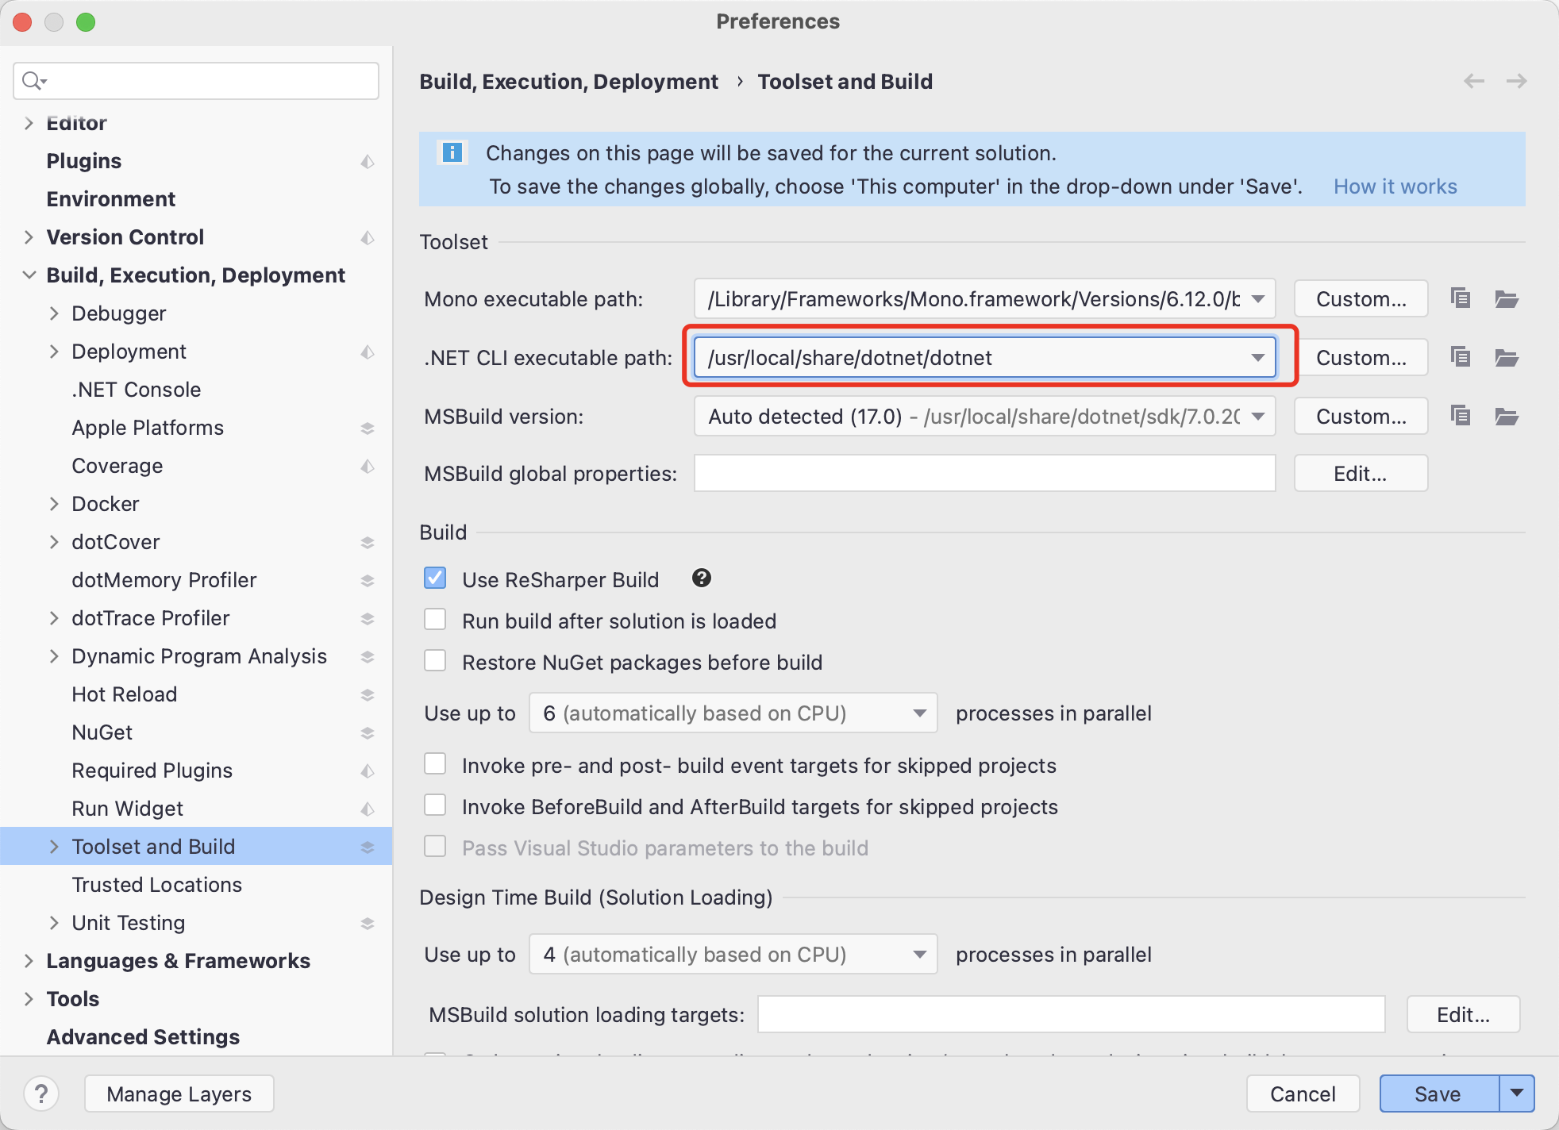The width and height of the screenshot is (1559, 1130).
Task: Click MSBuild global properties text field
Action: (x=985, y=473)
